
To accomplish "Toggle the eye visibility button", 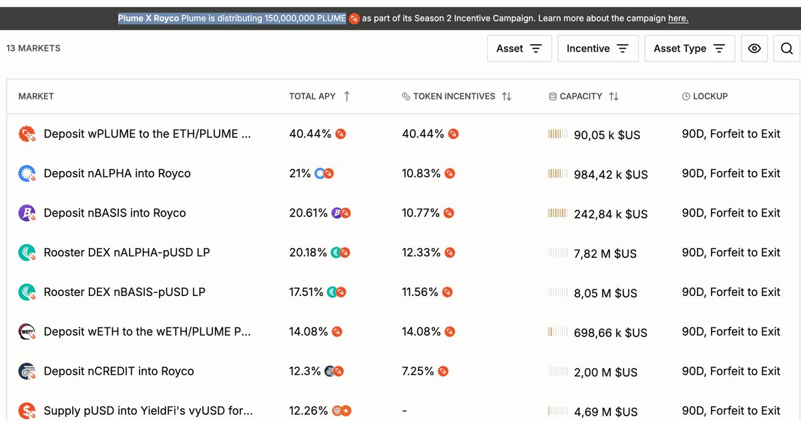I will point(754,48).
